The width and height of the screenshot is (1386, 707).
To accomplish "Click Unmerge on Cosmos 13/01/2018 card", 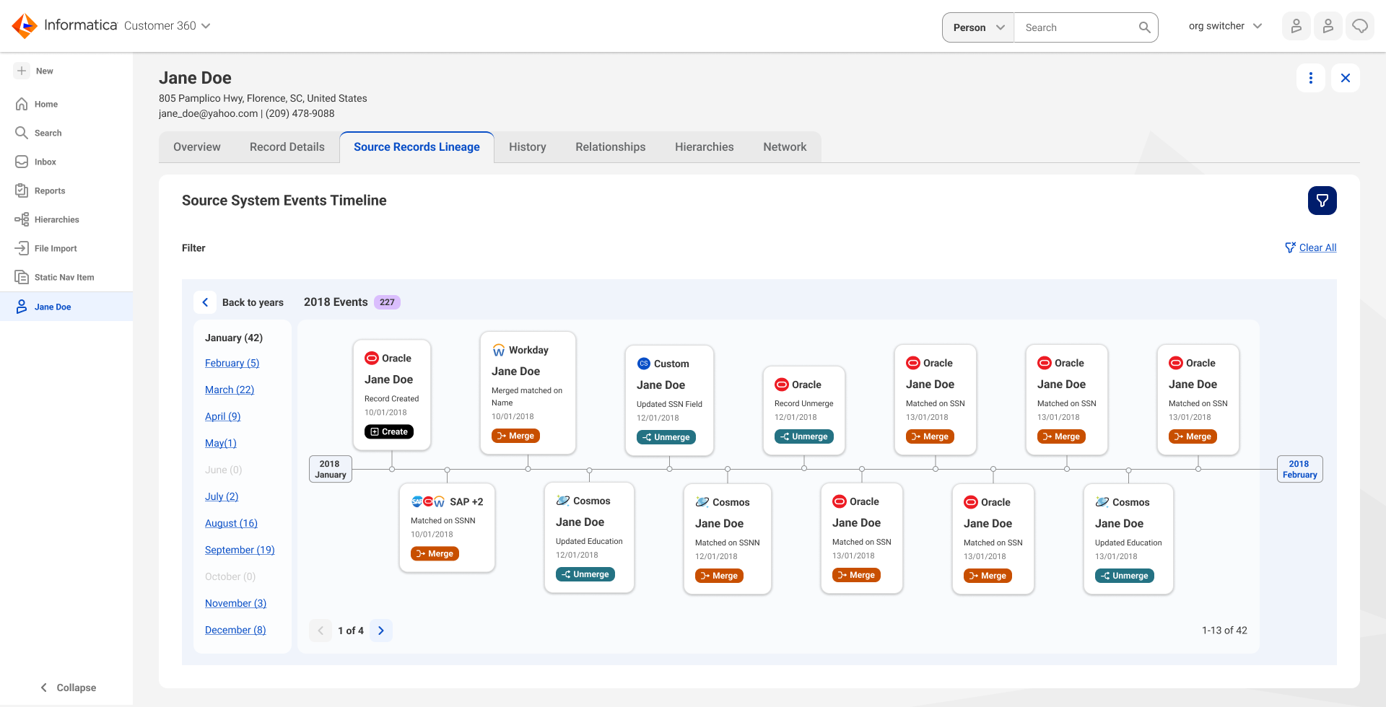I will coord(1125,576).
